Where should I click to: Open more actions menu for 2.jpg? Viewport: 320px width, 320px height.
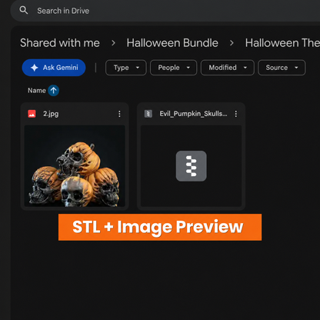pos(119,114)
